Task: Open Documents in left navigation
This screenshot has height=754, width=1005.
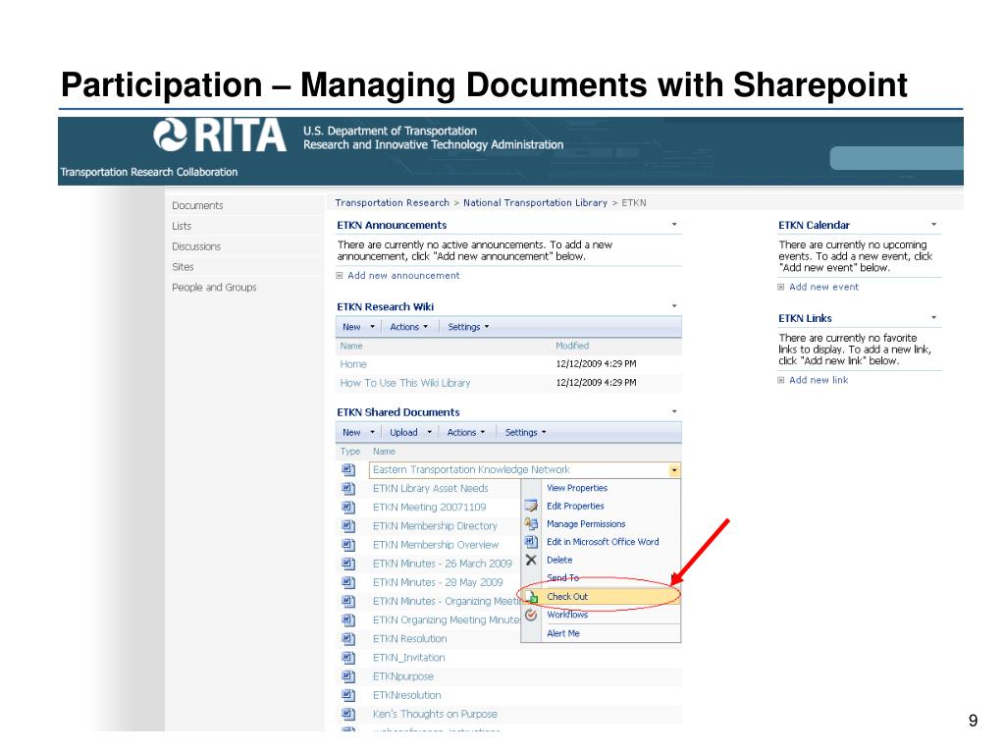Action: coord(197,206)
